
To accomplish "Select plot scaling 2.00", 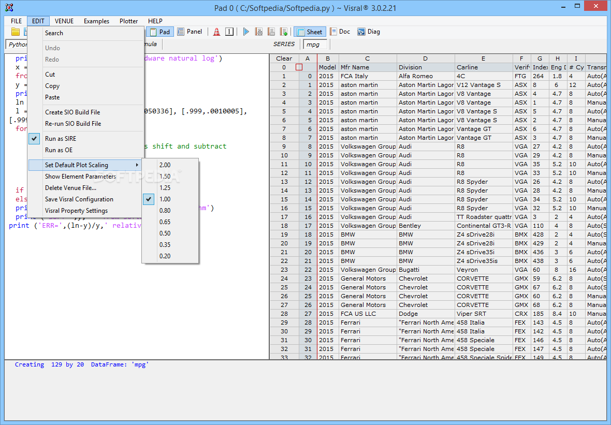I will point(165,165).
